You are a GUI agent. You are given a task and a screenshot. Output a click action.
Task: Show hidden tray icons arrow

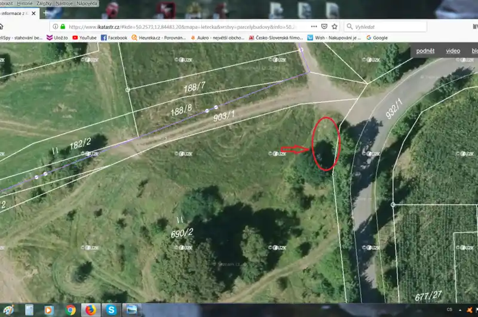460,310
